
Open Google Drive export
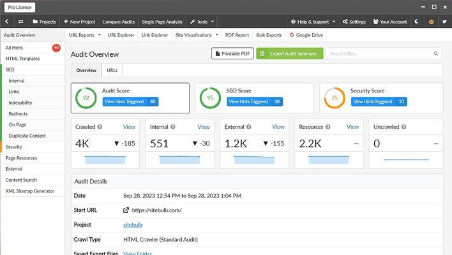click(x=306, y=35)
